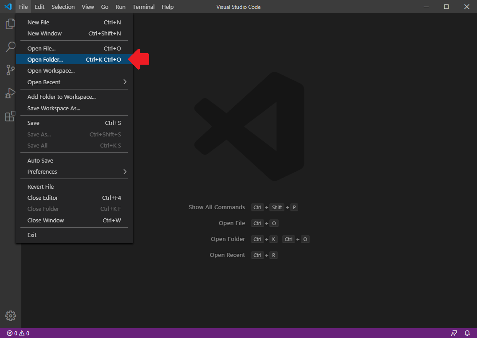
Task: Open the Run and Debug view
Action: coord(10,93)
